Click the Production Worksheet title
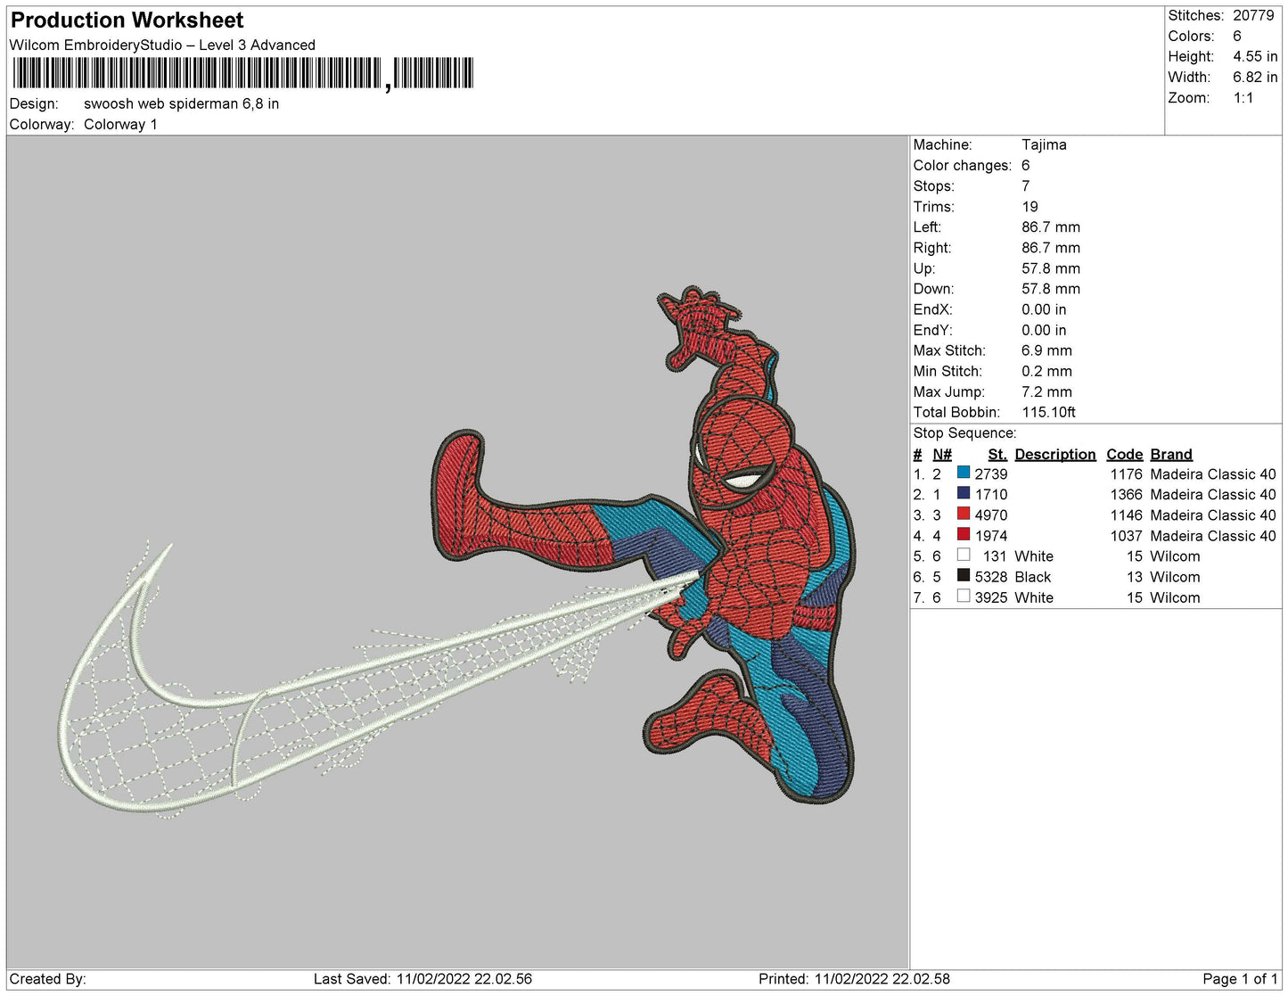1288x996 pixels. pos(127,20)
